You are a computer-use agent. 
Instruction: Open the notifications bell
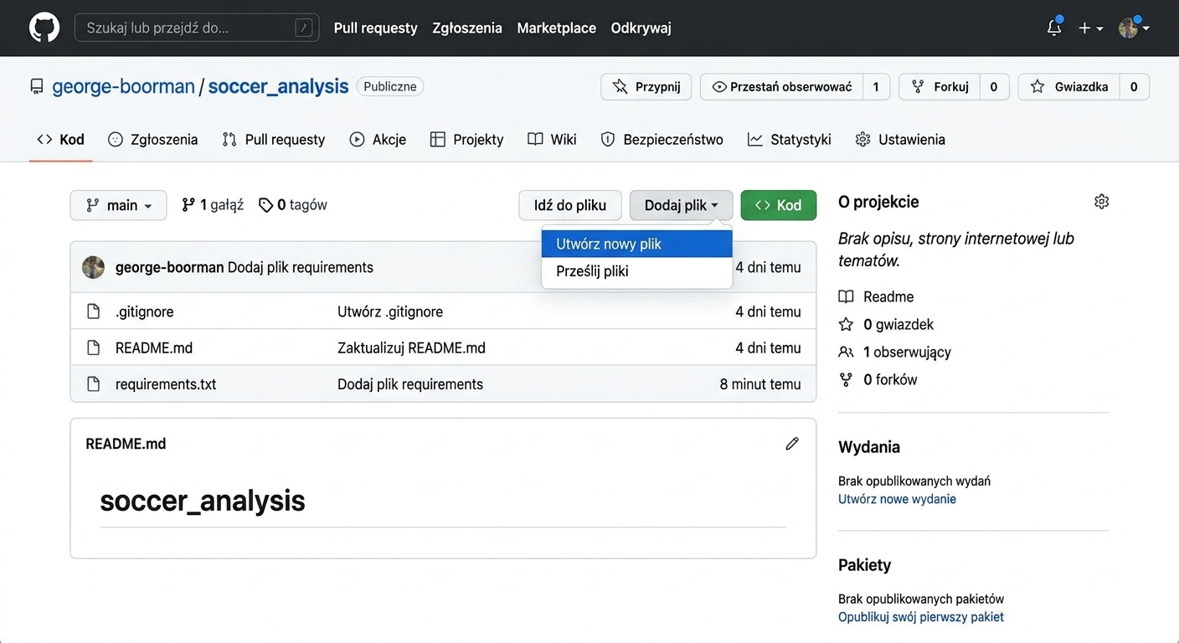point(1054,28)
